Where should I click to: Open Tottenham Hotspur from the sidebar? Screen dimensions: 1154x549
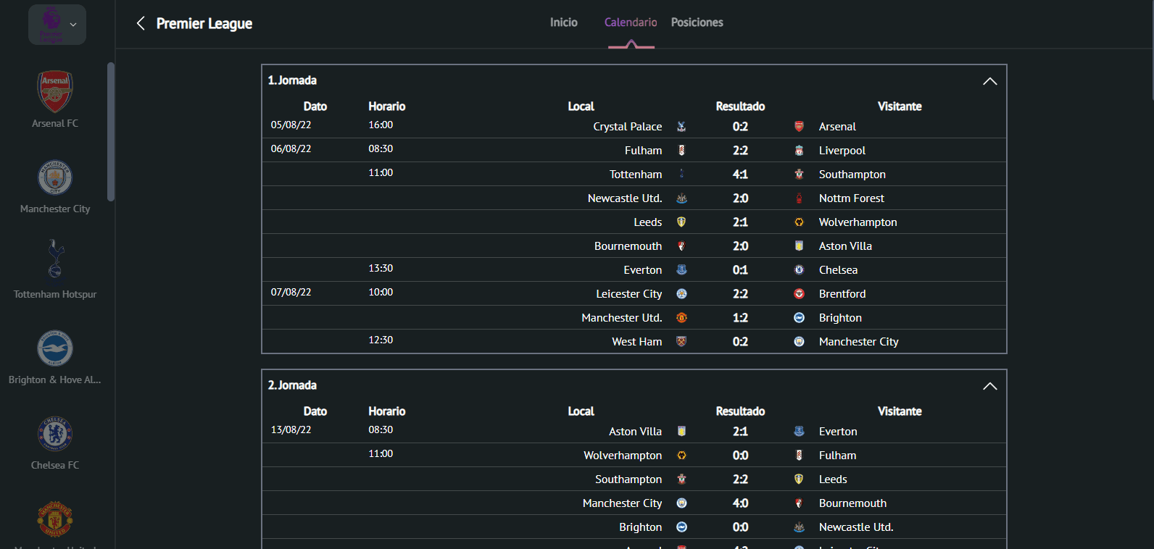coord(55,261)
